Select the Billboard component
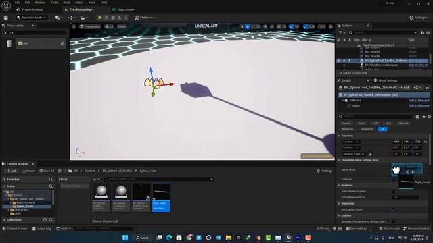Image resolution: width=433 pixels, height=243 pixels. point(355,101)
